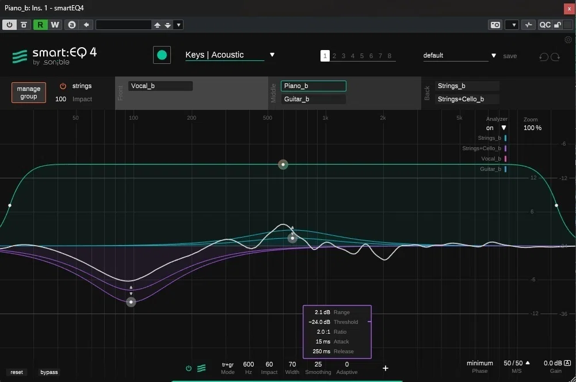Click the left arrow copy settings icon

(x=86, y=25)
